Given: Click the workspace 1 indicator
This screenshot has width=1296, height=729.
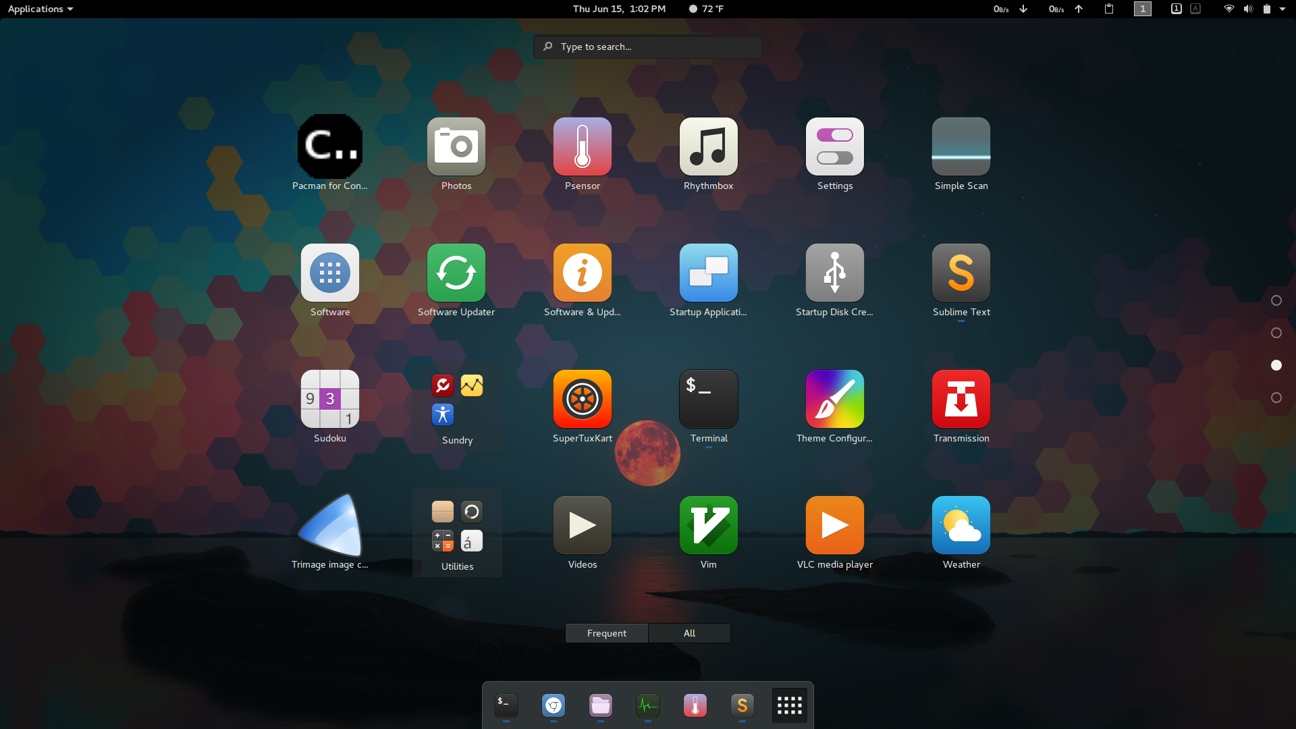Looking at the screenshot, I should click(x=1143, y=9).
